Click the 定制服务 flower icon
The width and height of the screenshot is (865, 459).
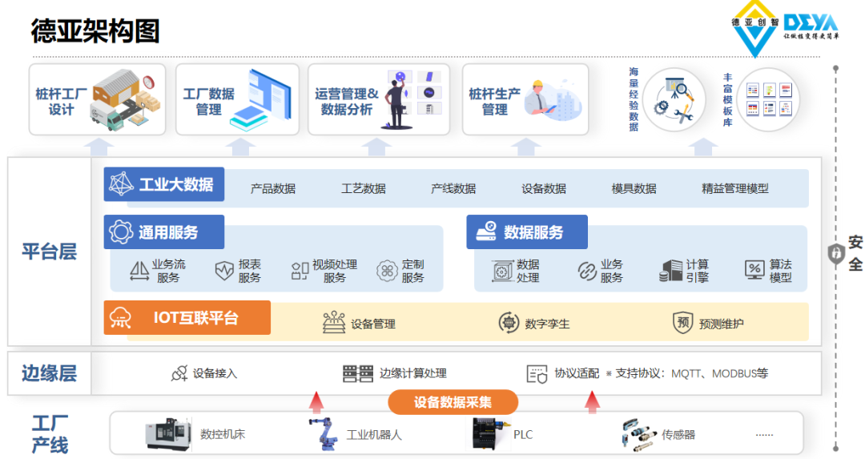(x=388, y=271)
